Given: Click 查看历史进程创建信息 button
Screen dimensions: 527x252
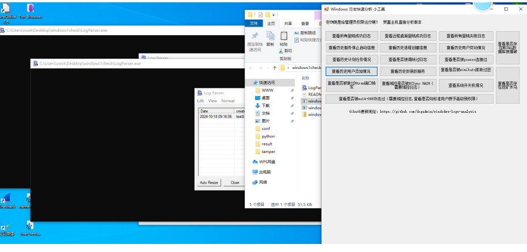Looking at the screenshot, I should pos(408,48).
